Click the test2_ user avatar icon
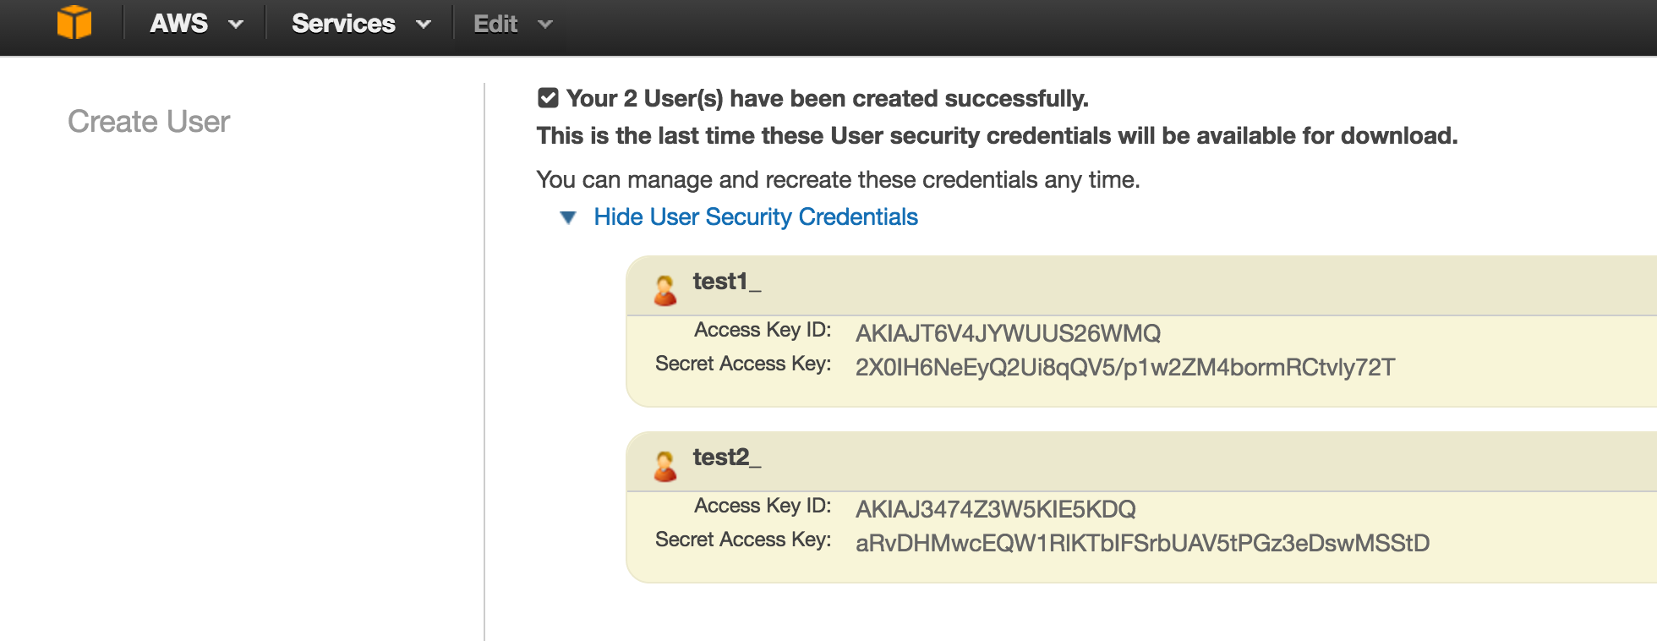The width and height of the screenshot is (1657, 641). point(665,466)
